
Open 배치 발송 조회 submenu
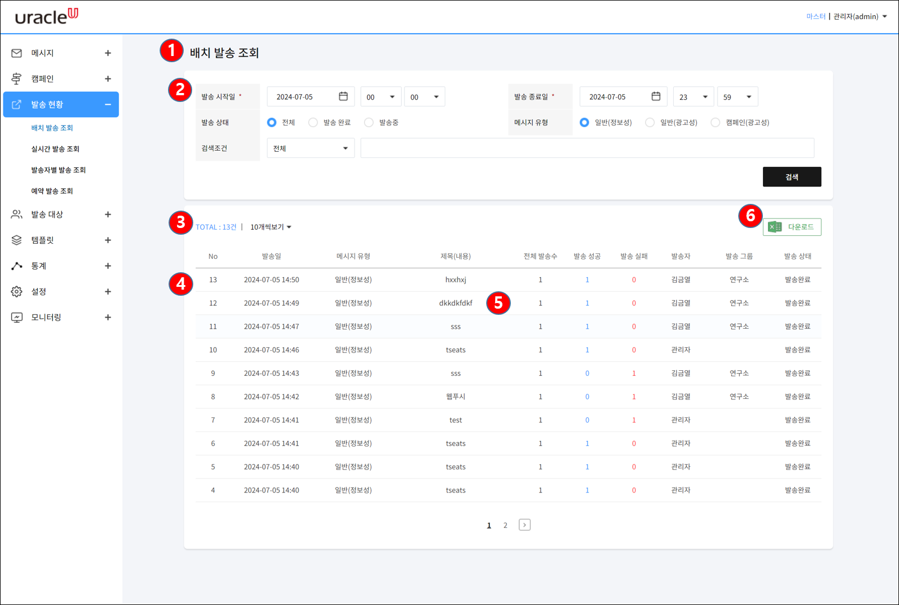(x=52, y=128)
